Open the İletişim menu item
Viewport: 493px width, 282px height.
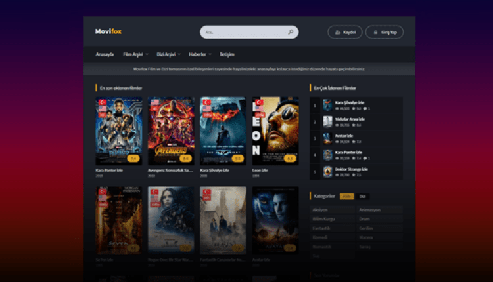(x=227, y=54)
